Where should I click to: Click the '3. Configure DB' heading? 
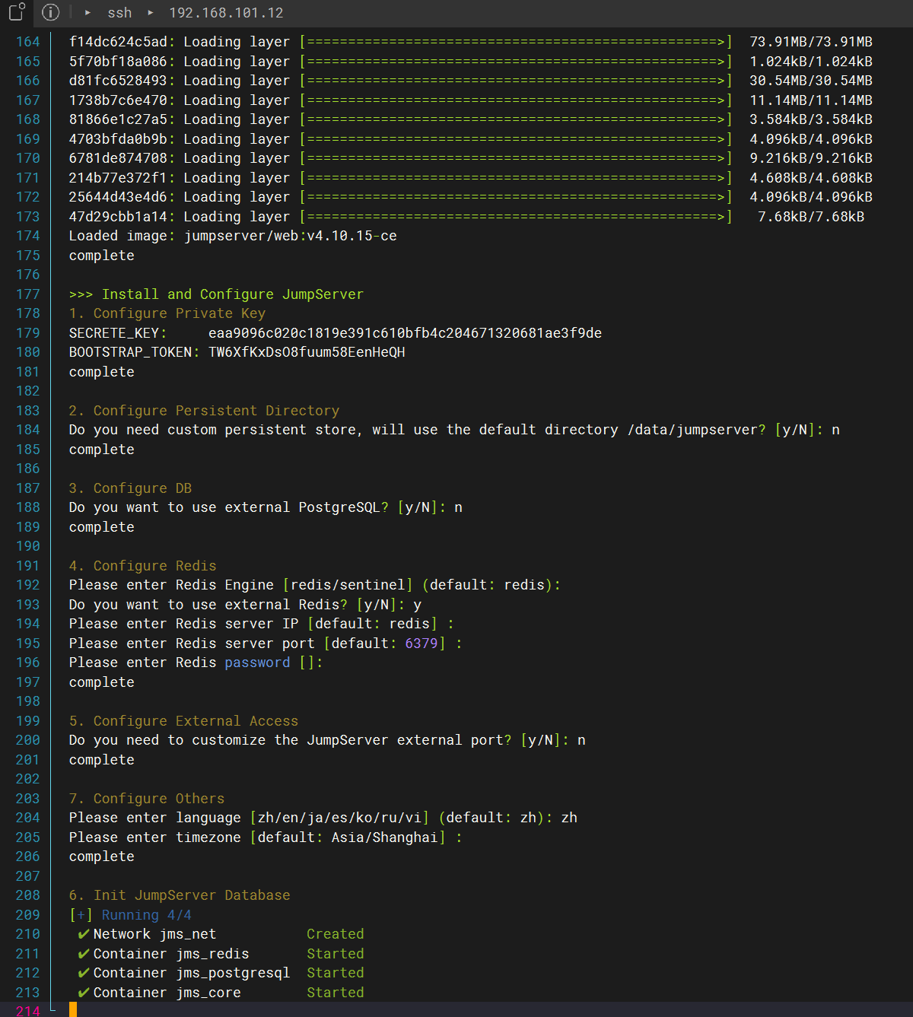point(130,488)
